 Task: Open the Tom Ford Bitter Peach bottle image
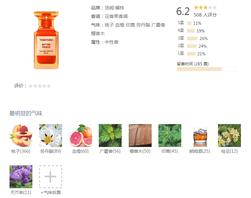click(x=46, y=40)
